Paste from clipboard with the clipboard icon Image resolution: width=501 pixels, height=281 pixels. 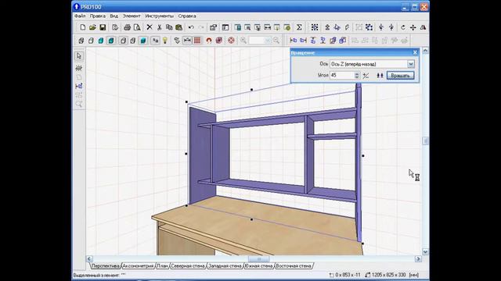click(179, 27)
